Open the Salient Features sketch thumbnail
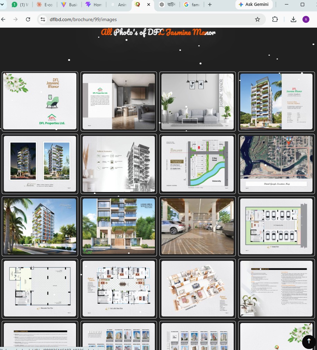Image resolution: width=317 pixels, height=350 pixels. pyautogui.click(x=119, y=164)
